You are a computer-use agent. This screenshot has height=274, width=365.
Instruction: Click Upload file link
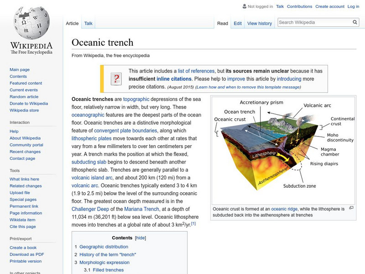pos(20,192)
